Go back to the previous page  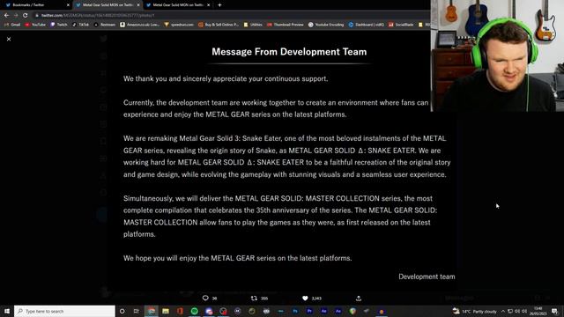coord(6,15)
